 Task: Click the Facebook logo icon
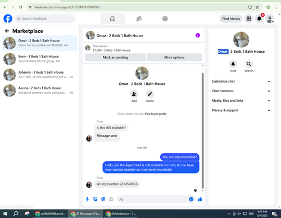[8, 19]
